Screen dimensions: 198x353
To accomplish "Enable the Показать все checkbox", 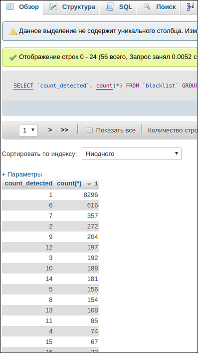I will pos(90,130).
